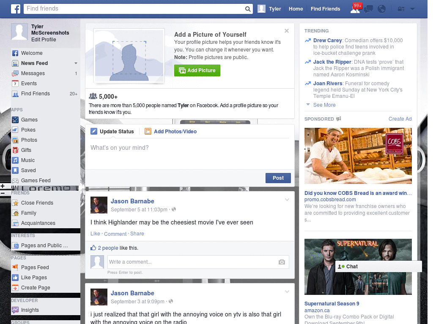This screenshot has height=324, width=433.
Task: Expand the News Feed sort dropdown arrow
Action: point(76,63)
